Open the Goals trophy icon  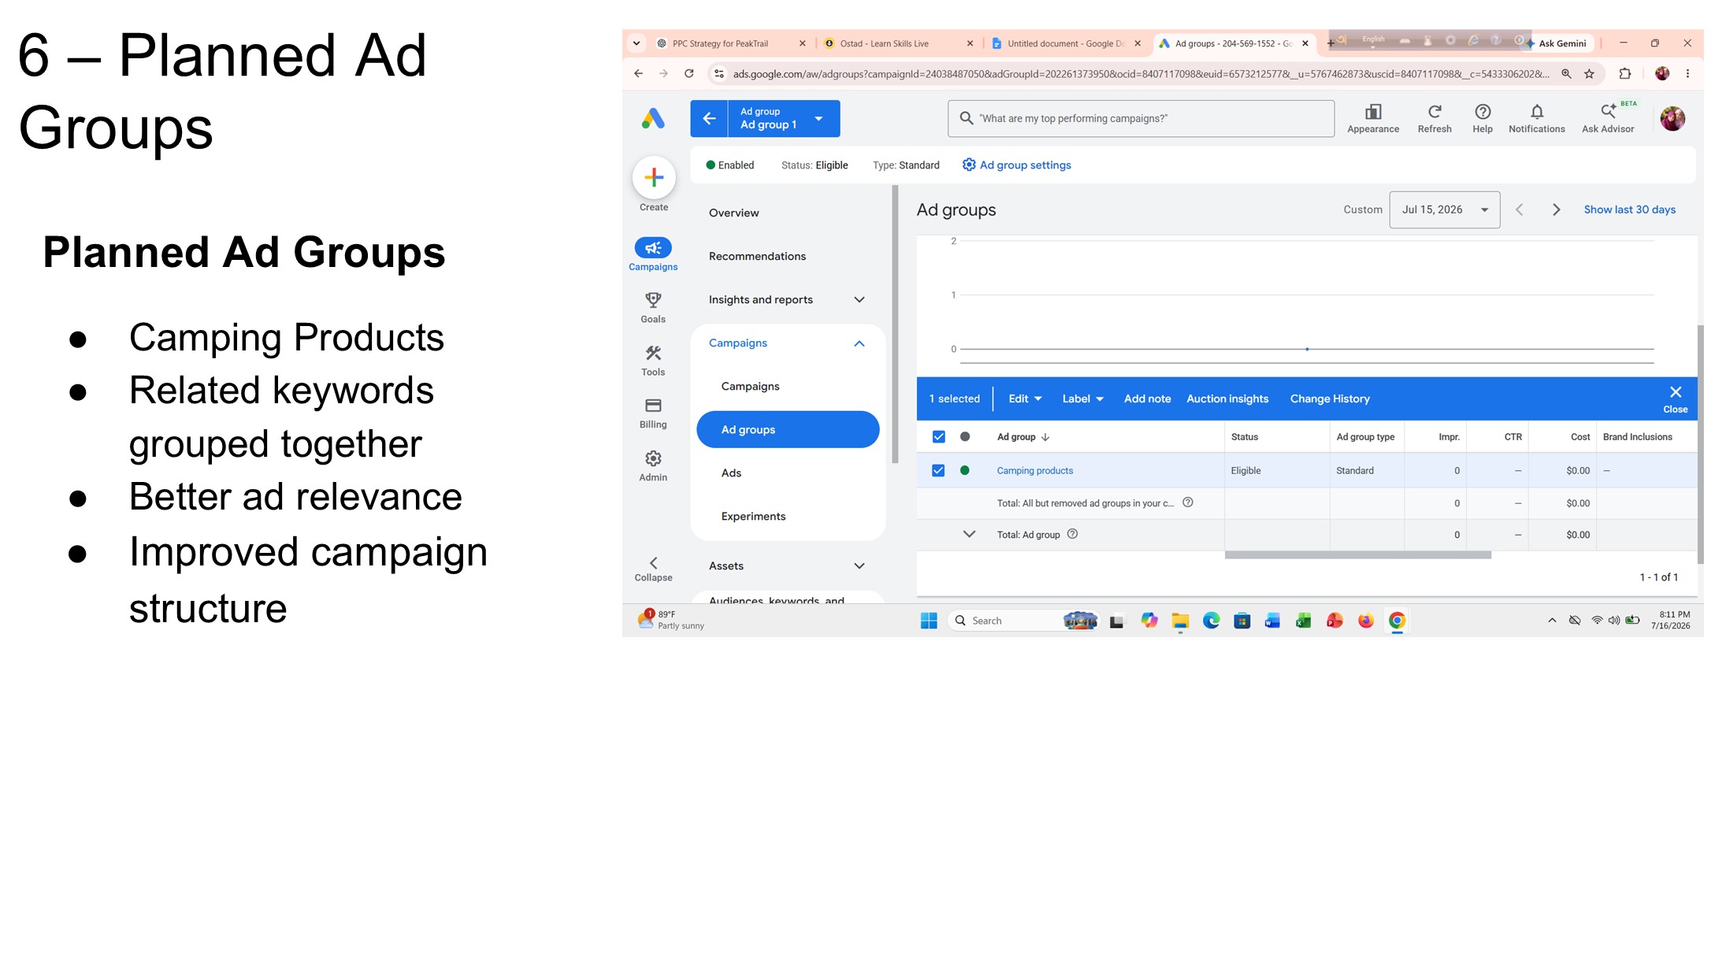653,300
